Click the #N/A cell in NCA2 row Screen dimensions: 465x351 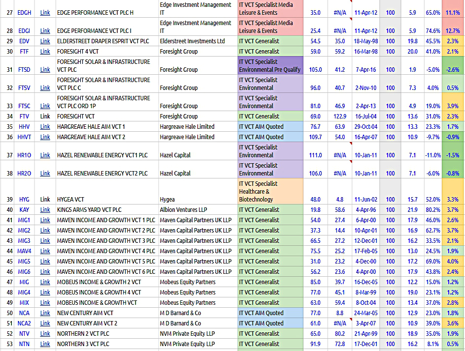click(x=340, y=323)
